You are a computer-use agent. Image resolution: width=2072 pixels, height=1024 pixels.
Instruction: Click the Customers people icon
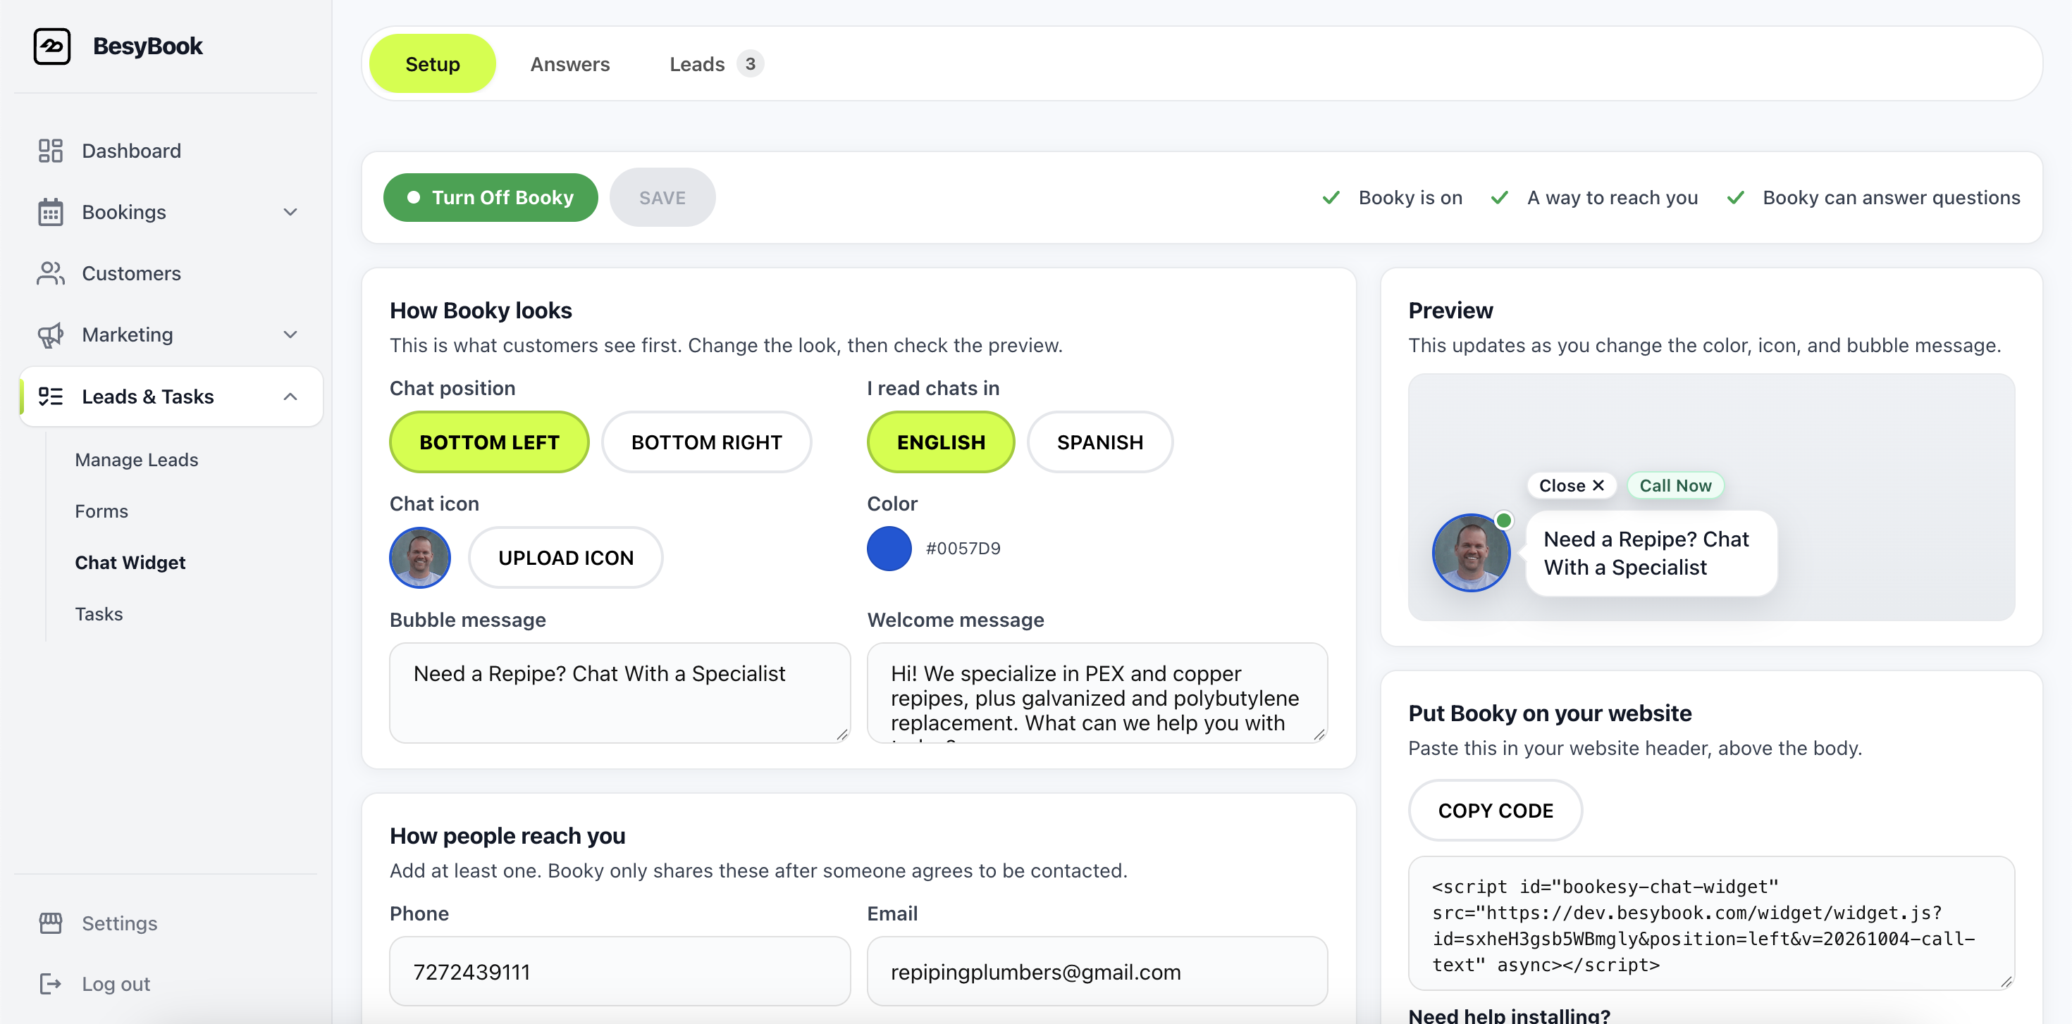pyautogui.click(x=51, y=273)
